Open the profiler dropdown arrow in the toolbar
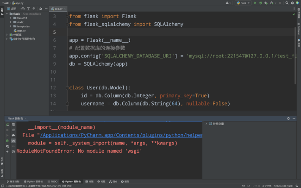Viewport: 301px width, 188px height. [275, 3]
